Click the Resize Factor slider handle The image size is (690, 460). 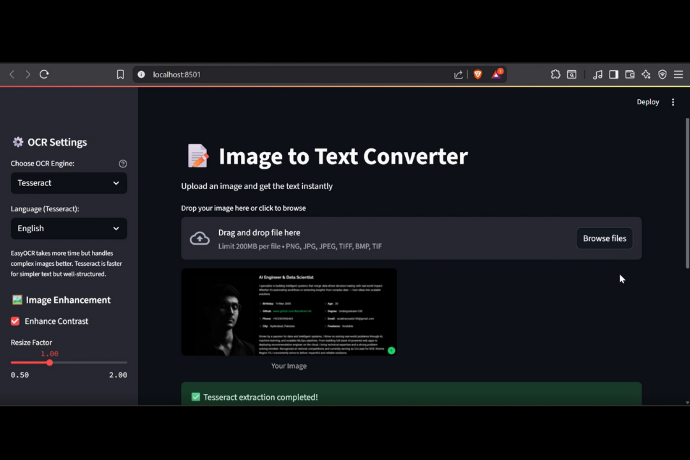click(50, 363)
